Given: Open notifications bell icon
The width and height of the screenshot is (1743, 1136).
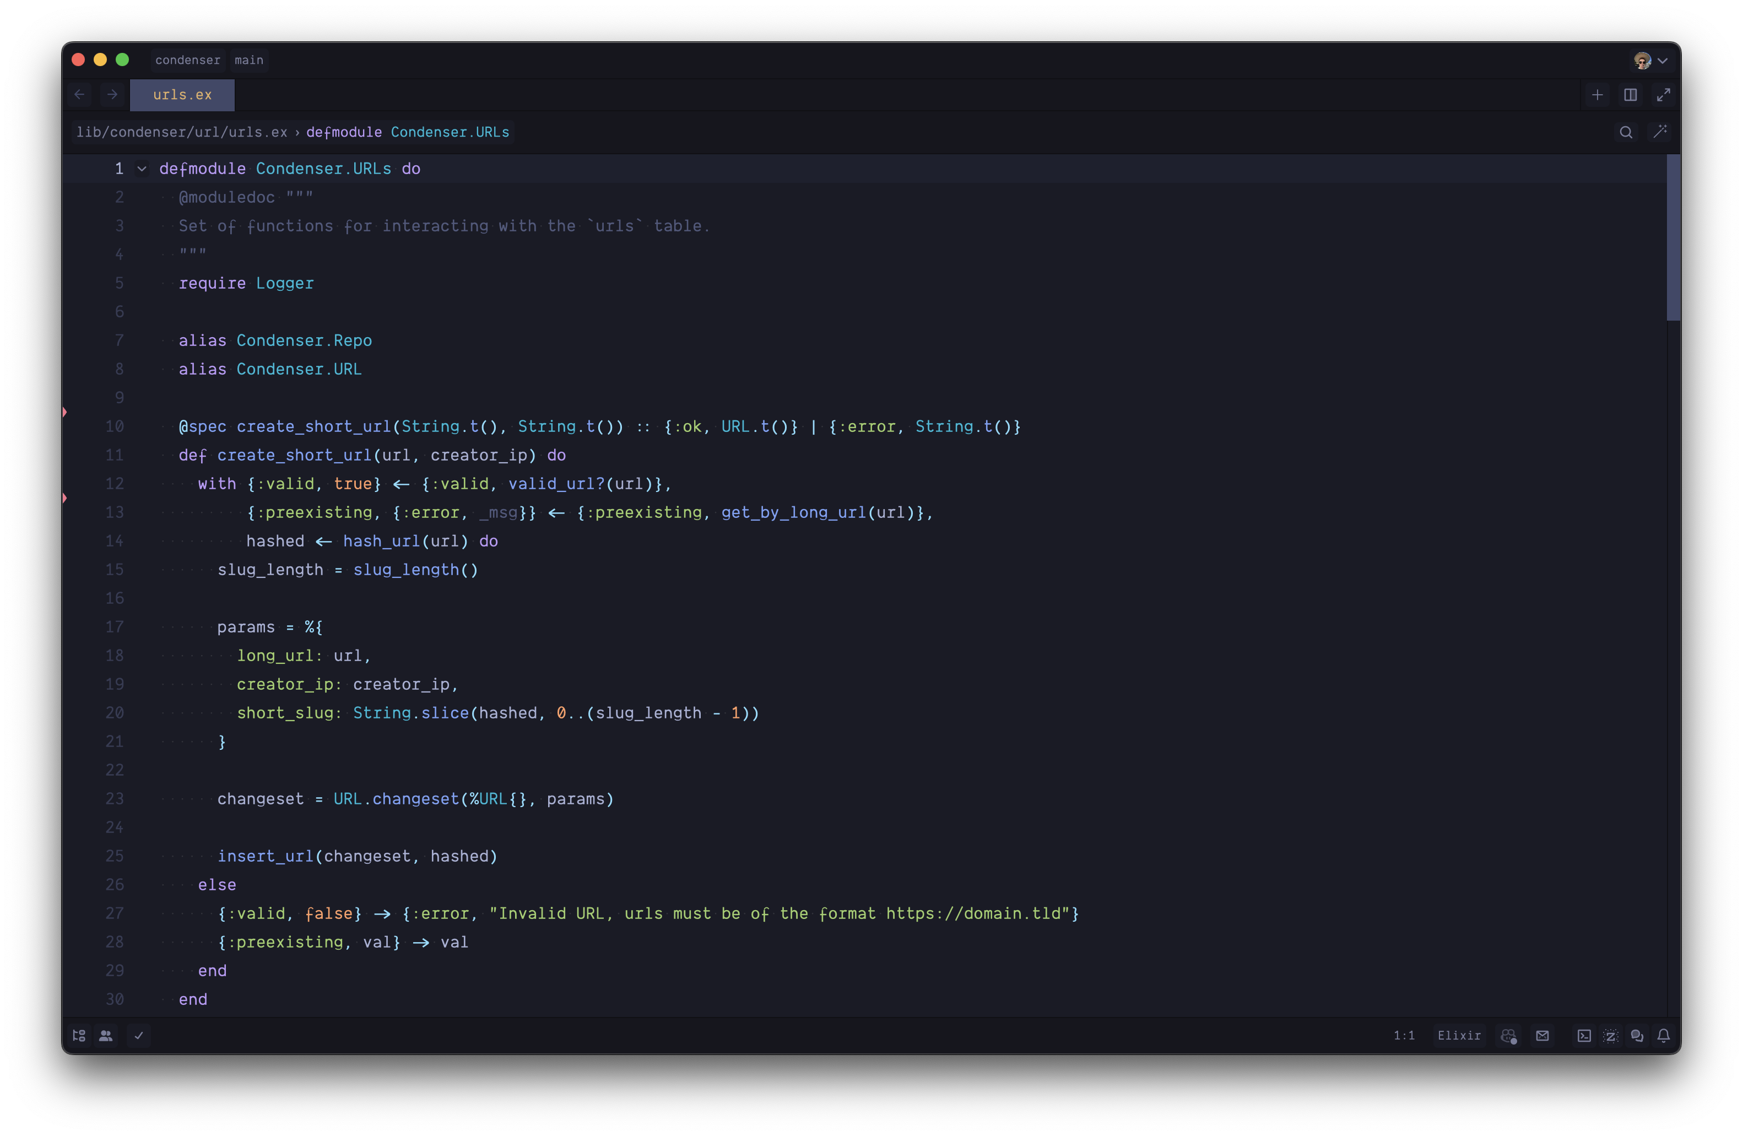Looking at the screenshot, I should click(1663, 1035).
